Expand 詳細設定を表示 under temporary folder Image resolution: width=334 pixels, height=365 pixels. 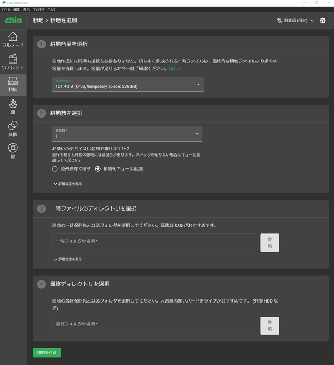point(68,259)
